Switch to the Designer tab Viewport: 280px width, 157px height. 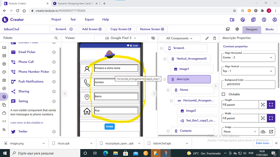pos(252,29)
